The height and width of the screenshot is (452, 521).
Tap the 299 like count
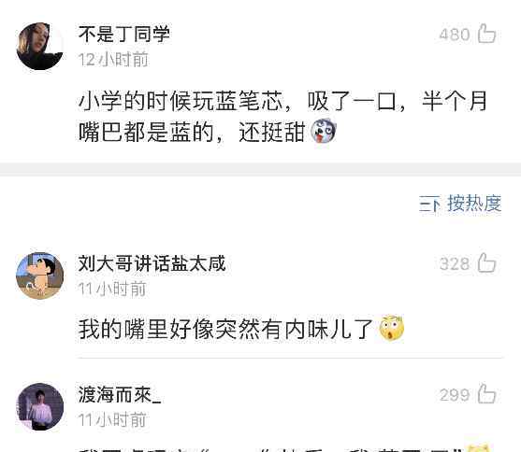point(455,395)
